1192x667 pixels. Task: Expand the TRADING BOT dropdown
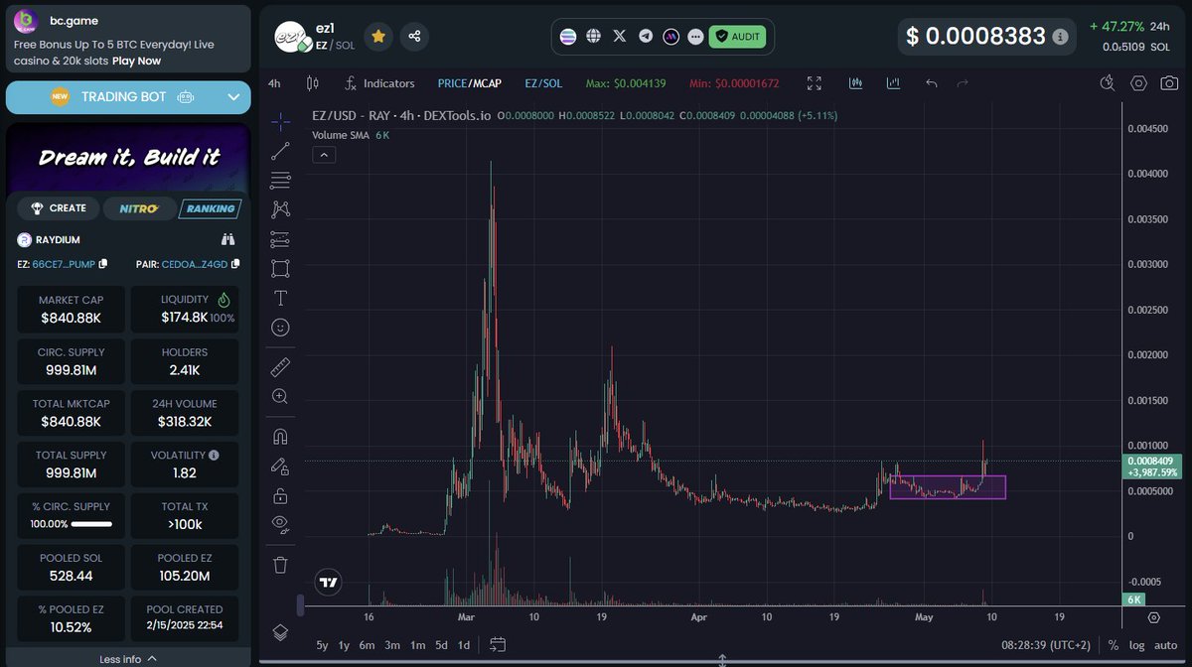click(x=233, y=97)
